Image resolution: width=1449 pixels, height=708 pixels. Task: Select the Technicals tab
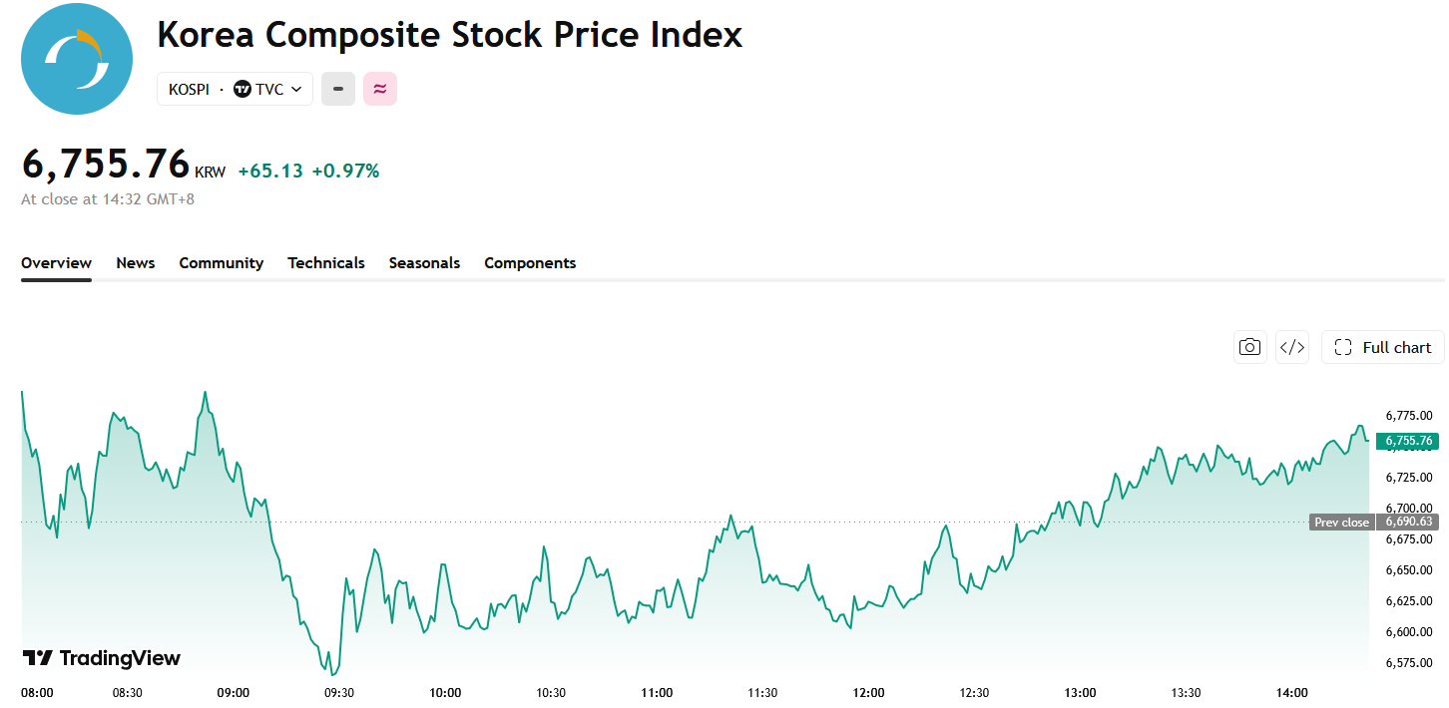click(x=326, y=263)
